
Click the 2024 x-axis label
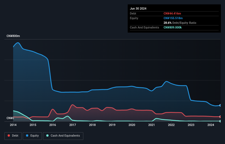(x=211, y=125)
